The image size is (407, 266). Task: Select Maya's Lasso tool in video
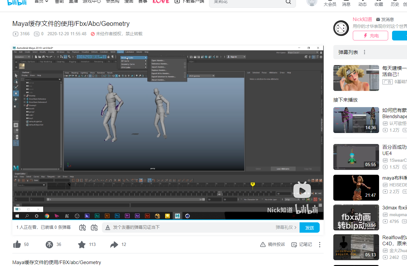16,81
